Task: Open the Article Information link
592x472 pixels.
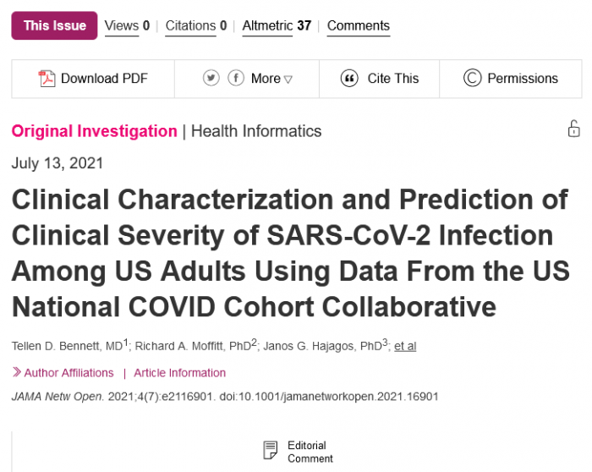Action: 179,373
